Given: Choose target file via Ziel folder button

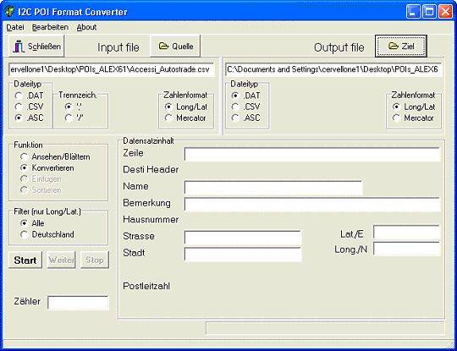Looking at the screenshot, I should click(401, 46).
